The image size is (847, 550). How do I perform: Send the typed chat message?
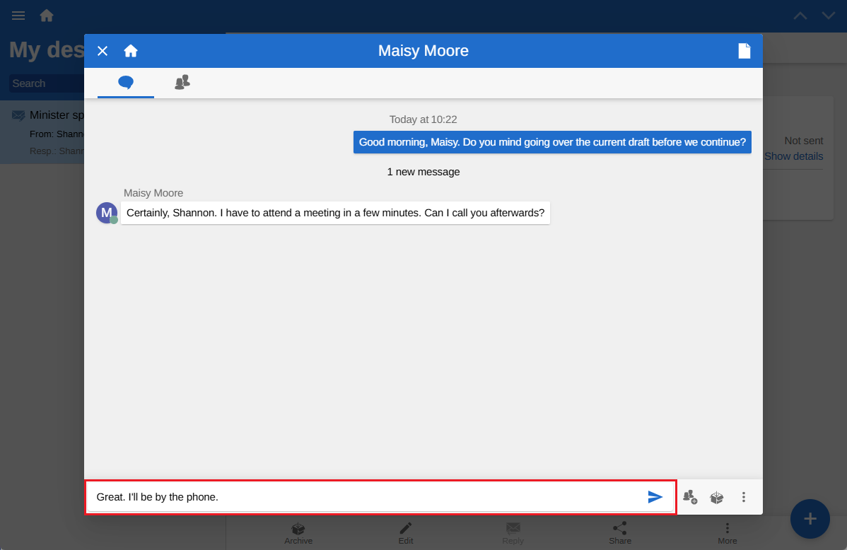tap(655, 497)
